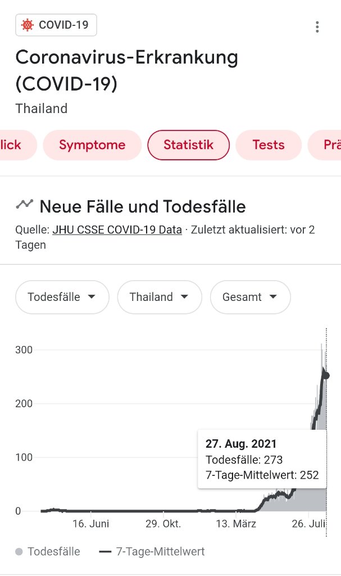The width and height of the screenshot is (341, 576).
Task: Click the Neue Fälle und Todesfälle heading
Action: tap(143, 206)
